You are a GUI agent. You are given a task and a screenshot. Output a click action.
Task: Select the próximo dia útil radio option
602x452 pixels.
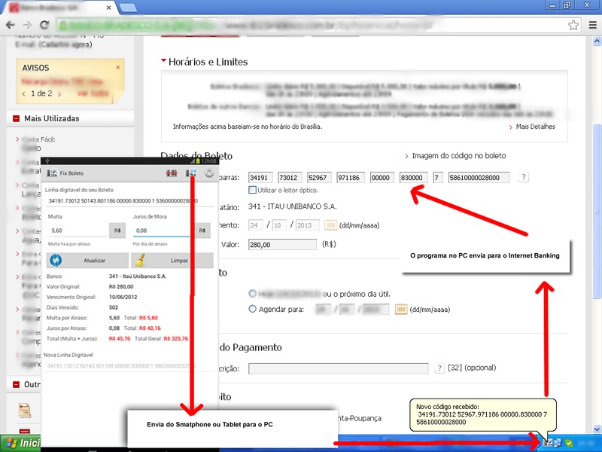pos(252,294)
